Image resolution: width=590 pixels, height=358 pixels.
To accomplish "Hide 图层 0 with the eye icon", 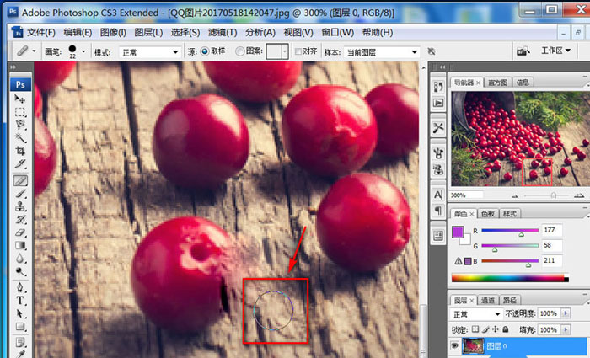I will tap(455, 345).
